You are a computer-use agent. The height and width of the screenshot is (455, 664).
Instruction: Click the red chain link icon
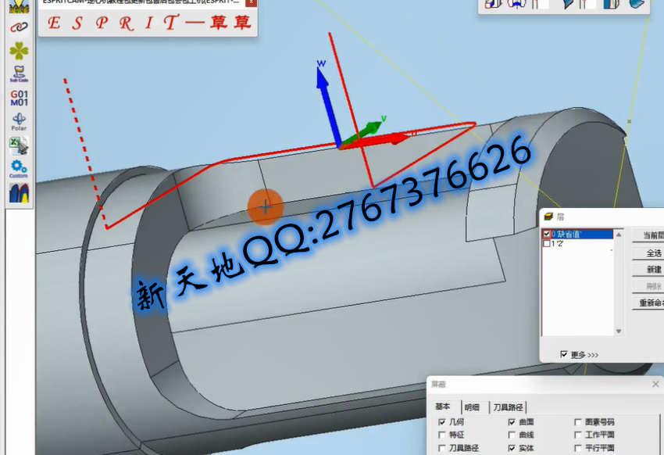pyautogui.click(x=18, y=27)
